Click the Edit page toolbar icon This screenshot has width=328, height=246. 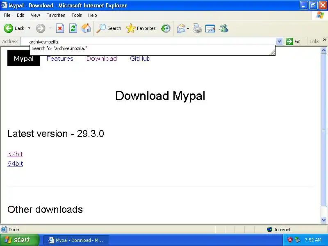click(210, 28)
